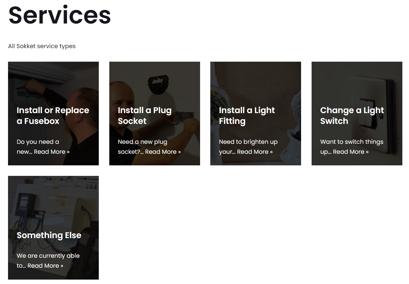This screenshot has width=409, height=284.
Task: Click the ceiling wiring photo above Install a Light Fitting
Action: [x=255, y=83]
